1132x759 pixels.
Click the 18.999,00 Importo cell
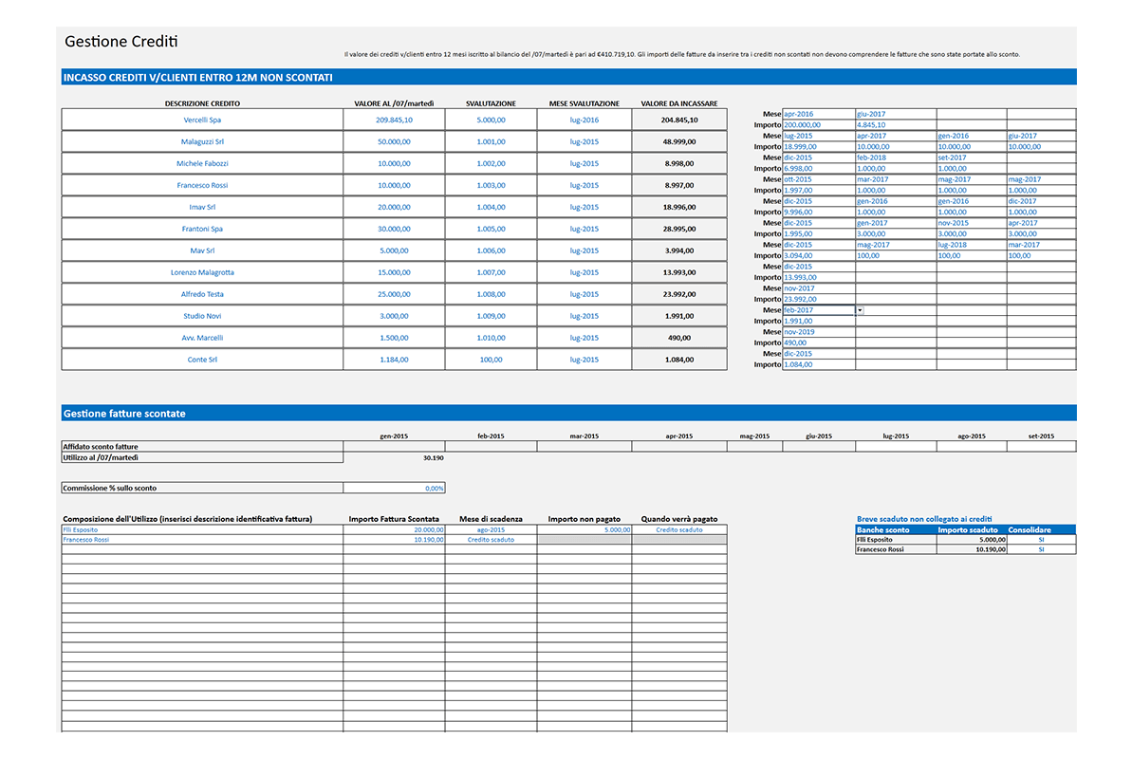tap(820, 147)
